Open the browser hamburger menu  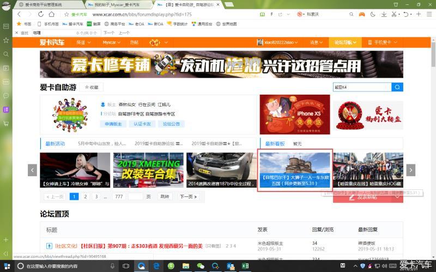coord(429,14)
